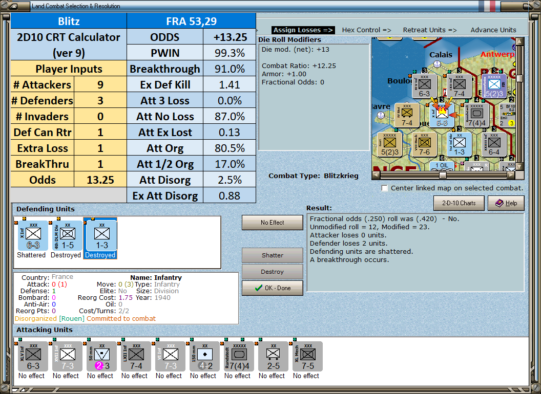Screen dimensions: 541x394
Task: Click the blue 5(2)3 HQ counter on map
Action: click(x=494, y=86)
